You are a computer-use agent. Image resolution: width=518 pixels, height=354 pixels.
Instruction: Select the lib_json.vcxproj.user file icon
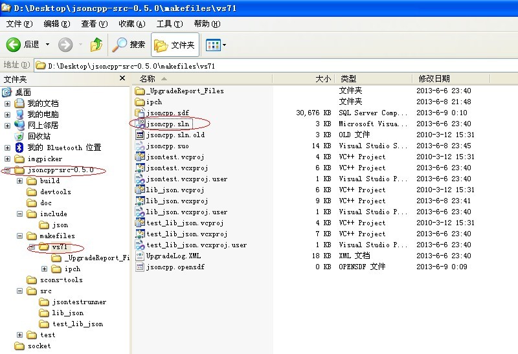click(140, 212)
